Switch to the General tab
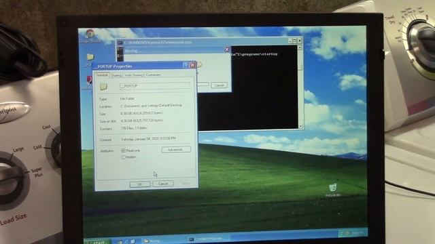Viewport: 435px width, 244px height. point(102,75)
